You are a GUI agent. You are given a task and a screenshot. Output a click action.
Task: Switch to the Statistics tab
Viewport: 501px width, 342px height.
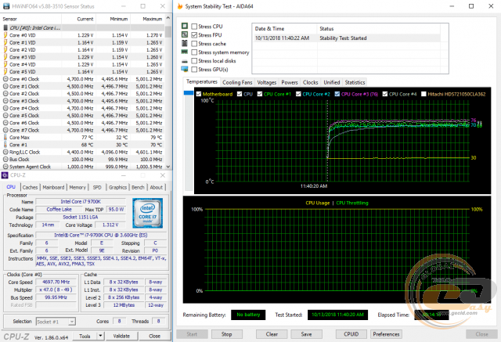[355, 82]
